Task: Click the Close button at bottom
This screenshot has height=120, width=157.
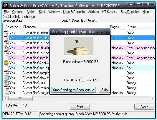Action: pos(144,107)
